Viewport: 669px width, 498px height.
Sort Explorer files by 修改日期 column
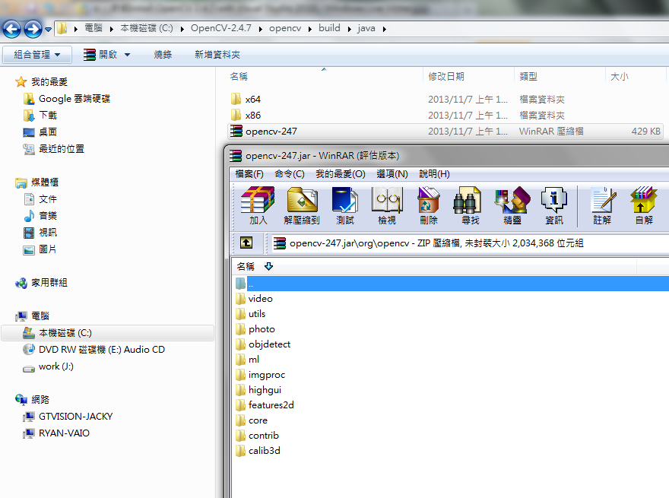click(x=446, y=76)
